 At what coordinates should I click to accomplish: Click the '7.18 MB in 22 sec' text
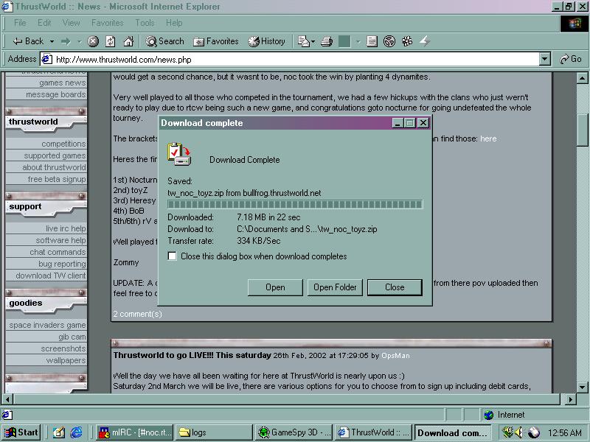pyautogui.click(x=268, y=217)
